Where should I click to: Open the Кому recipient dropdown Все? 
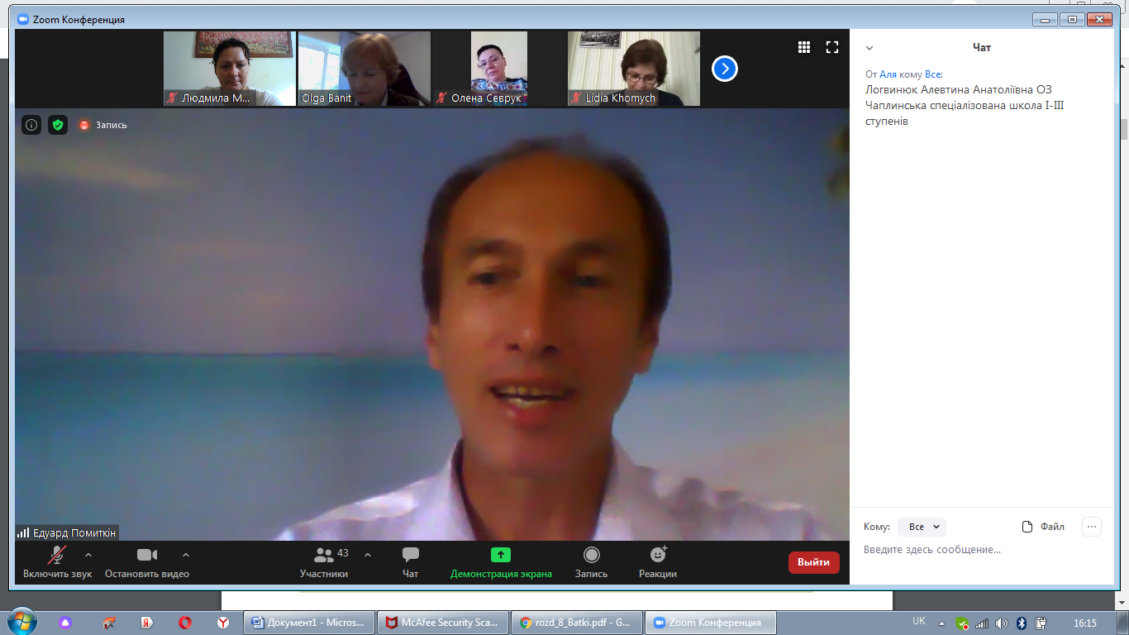(x=922, y=527)
